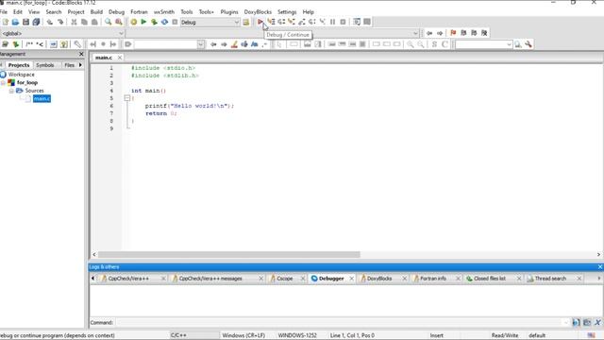Rebuild the project with blue arrows icon

point(164,22)
